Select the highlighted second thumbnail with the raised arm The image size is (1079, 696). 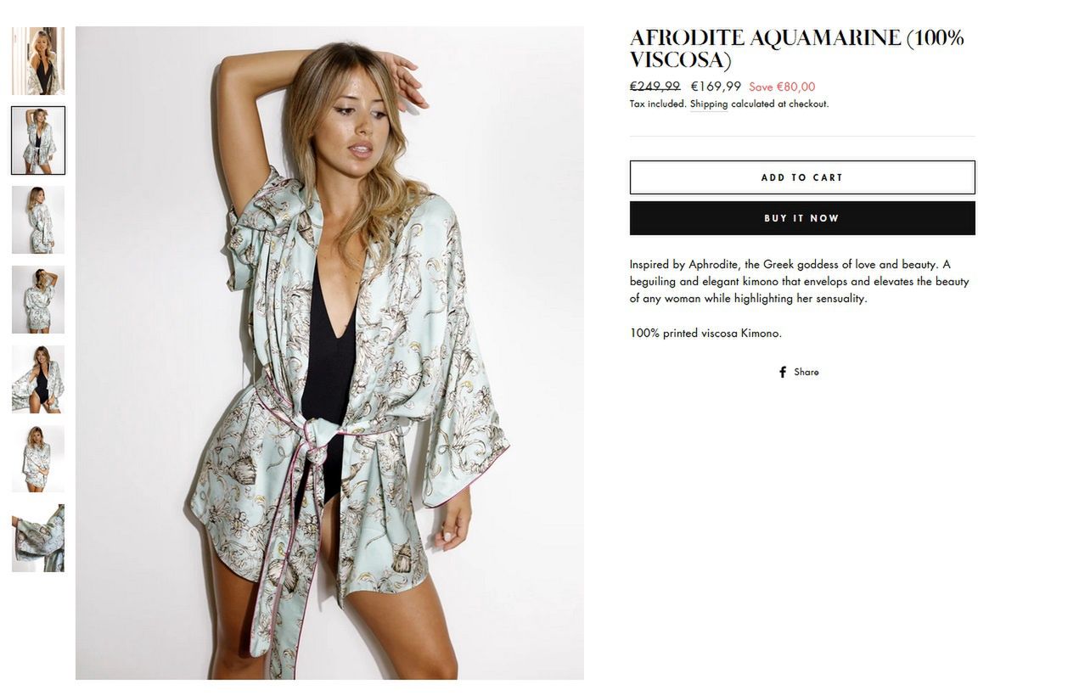38,141
